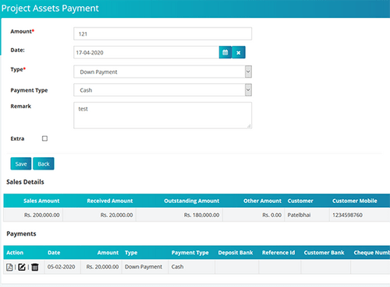The image size is (390, 287).
Task: Go back using the Back button
Action: [x=44, y=163]
